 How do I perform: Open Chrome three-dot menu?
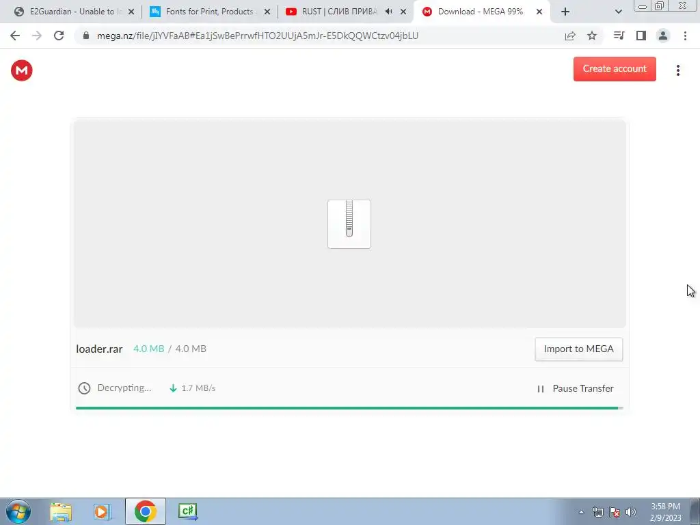[685, 36]
